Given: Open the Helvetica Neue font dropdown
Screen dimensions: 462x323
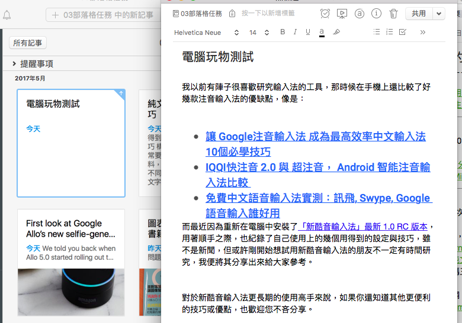Looking at the screenshot, I should 206,33.
